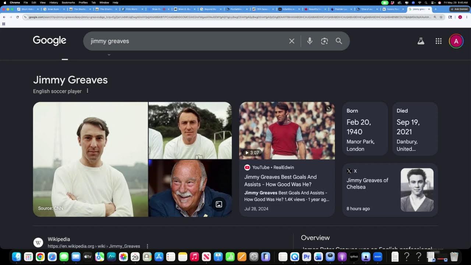Open Photos from the Dock
This screenshot has width=471, height=265.
pyautogui.click(x=123, y=257)
